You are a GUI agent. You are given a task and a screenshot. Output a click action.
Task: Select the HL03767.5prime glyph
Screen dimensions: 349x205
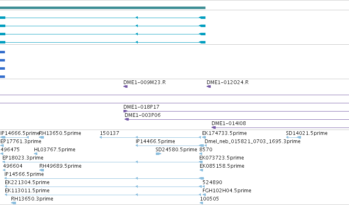[x=36, y=154]
